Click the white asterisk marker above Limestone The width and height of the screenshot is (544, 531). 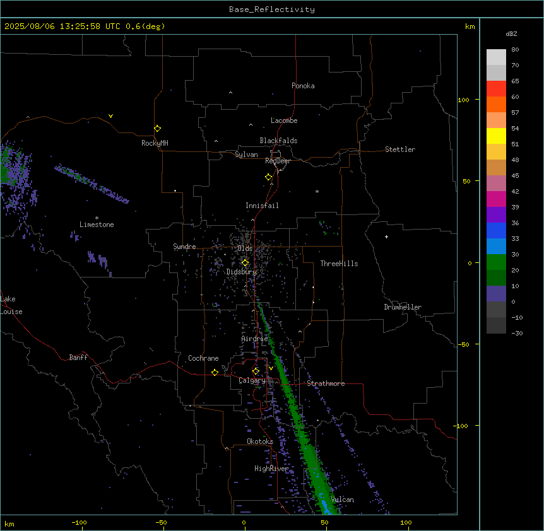coord(97,218)
